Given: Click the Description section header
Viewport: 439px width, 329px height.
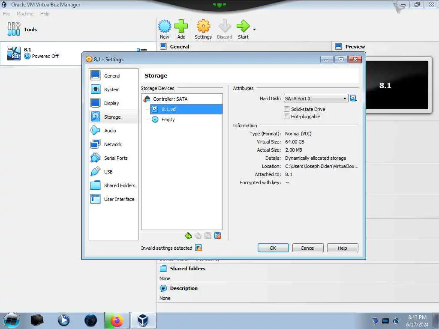Looking at the screenshot, I should (183, 288).
